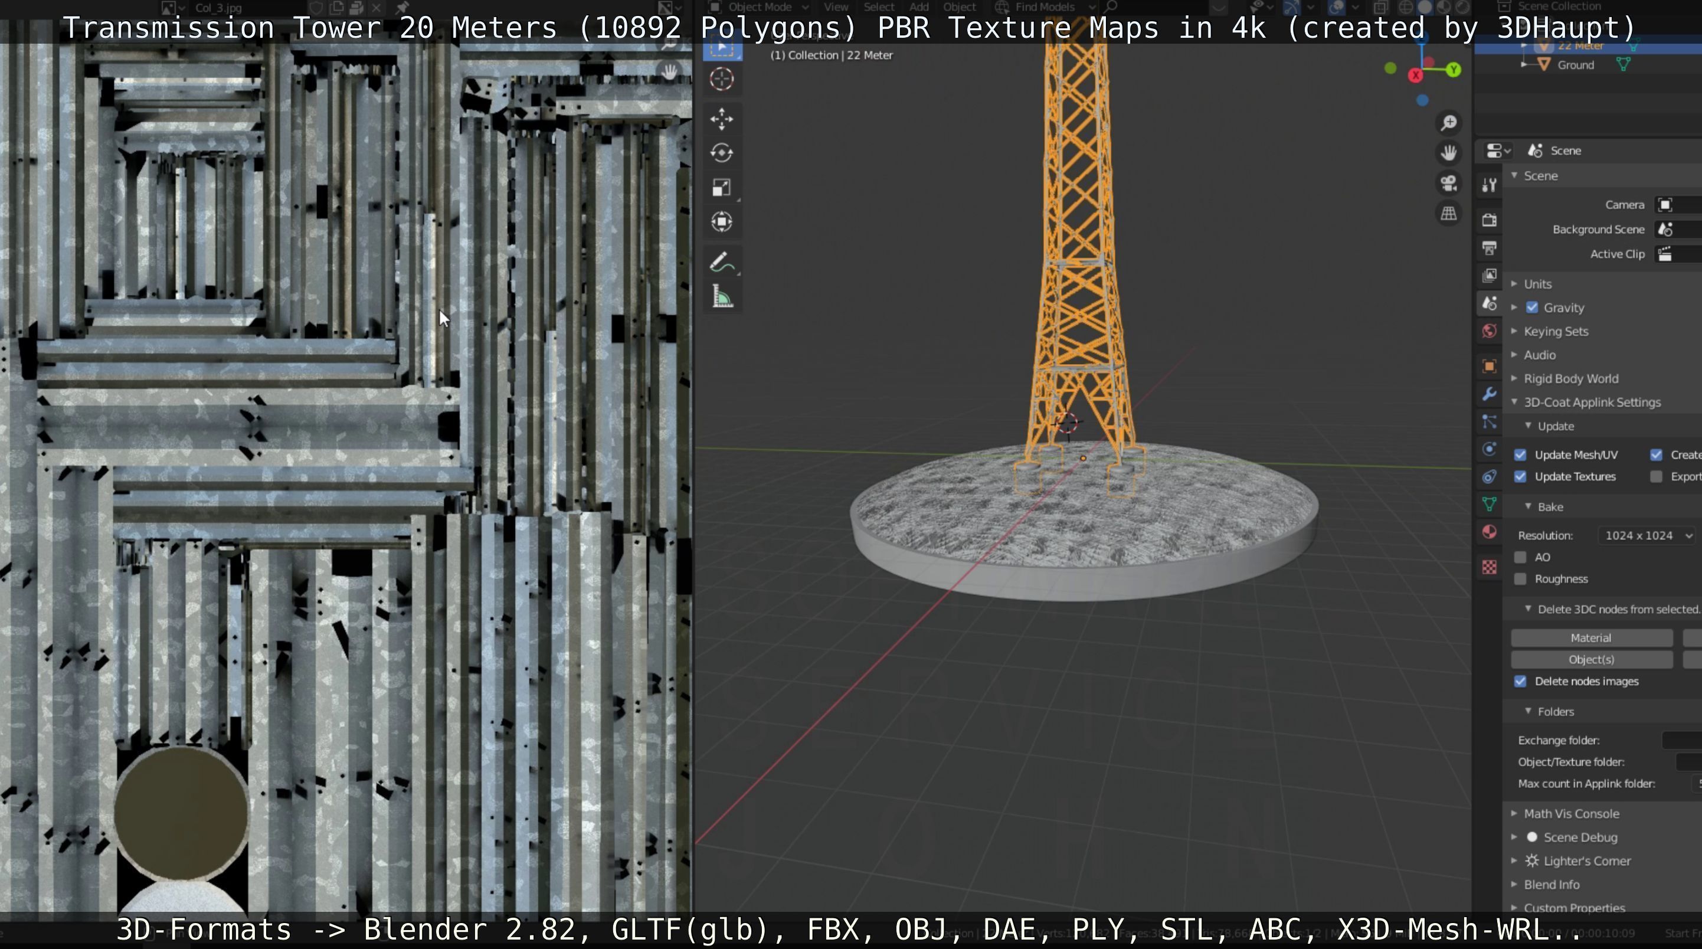Click the red X axis gizmo ball
Viewport: 1702px width, 949px height.
1415,76
